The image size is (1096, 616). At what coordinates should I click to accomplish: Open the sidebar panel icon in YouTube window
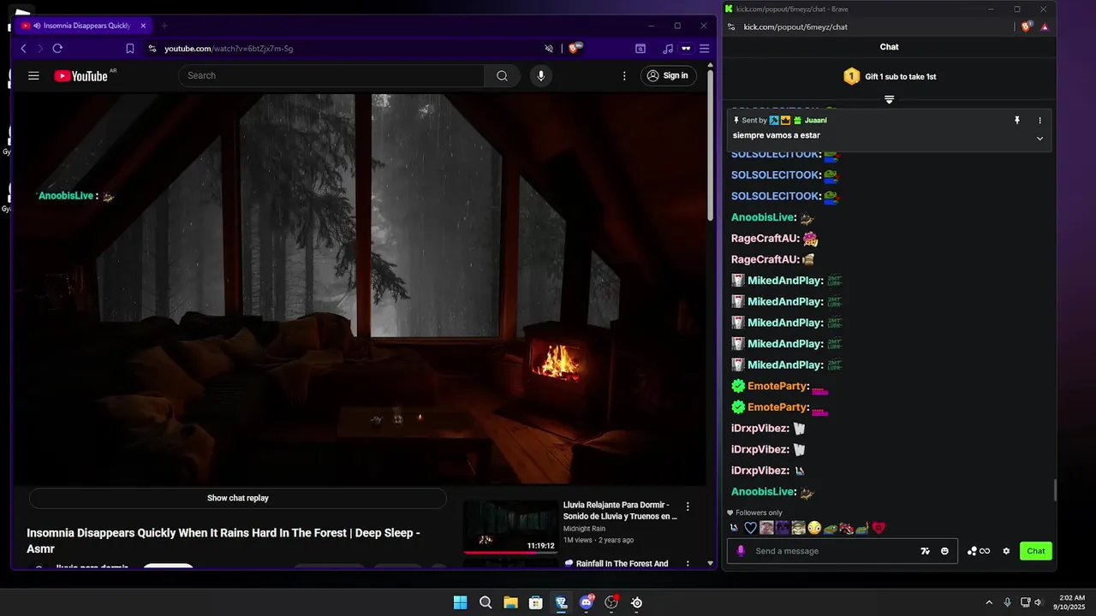click(x=640, y=49)
